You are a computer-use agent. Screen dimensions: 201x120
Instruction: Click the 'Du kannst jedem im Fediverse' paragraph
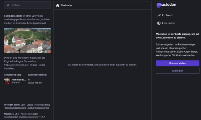177,50
